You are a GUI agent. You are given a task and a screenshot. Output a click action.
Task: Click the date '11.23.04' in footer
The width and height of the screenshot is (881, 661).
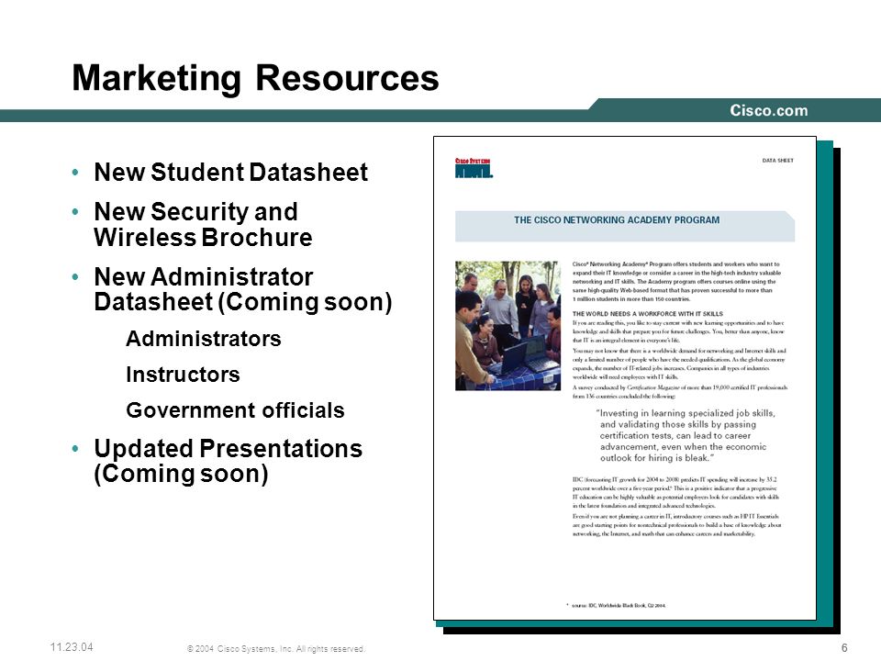click(x=72, y=647)
